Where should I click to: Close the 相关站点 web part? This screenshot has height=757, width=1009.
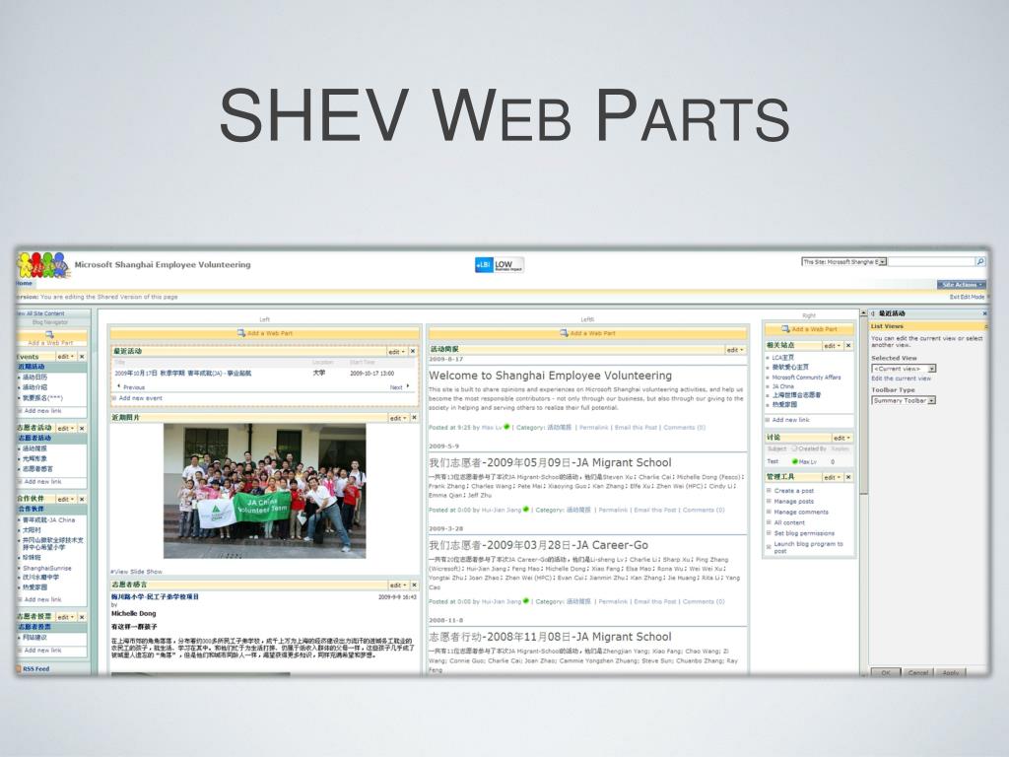[848, 346]
